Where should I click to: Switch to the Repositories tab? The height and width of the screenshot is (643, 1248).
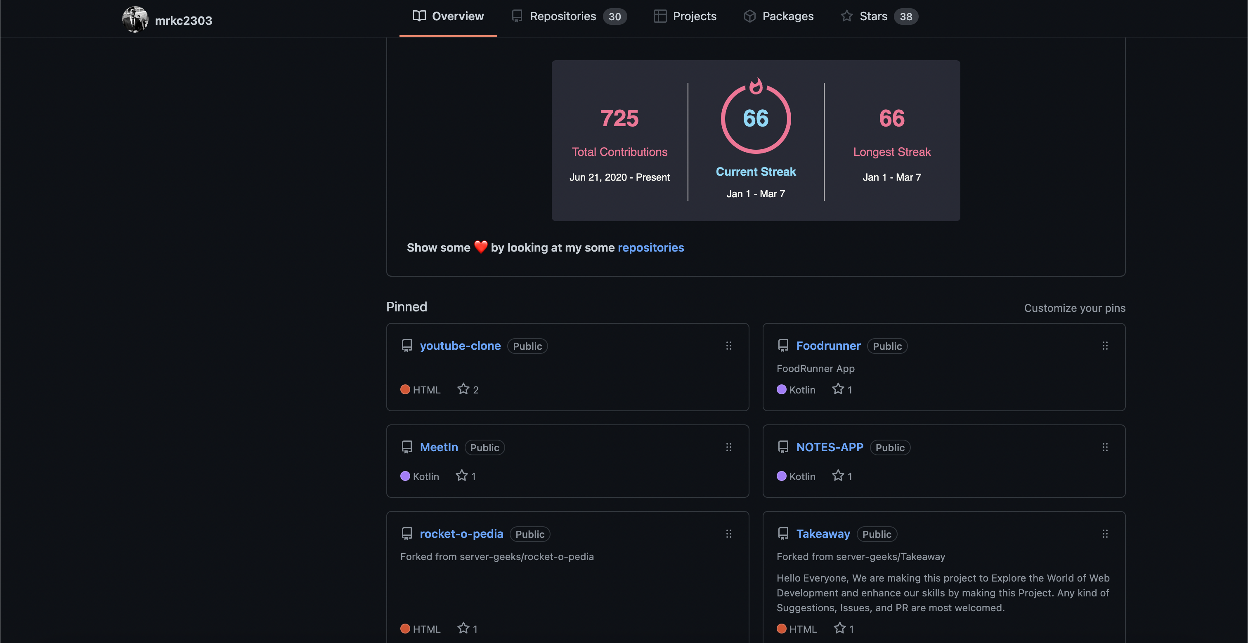(x=563, y=16)
